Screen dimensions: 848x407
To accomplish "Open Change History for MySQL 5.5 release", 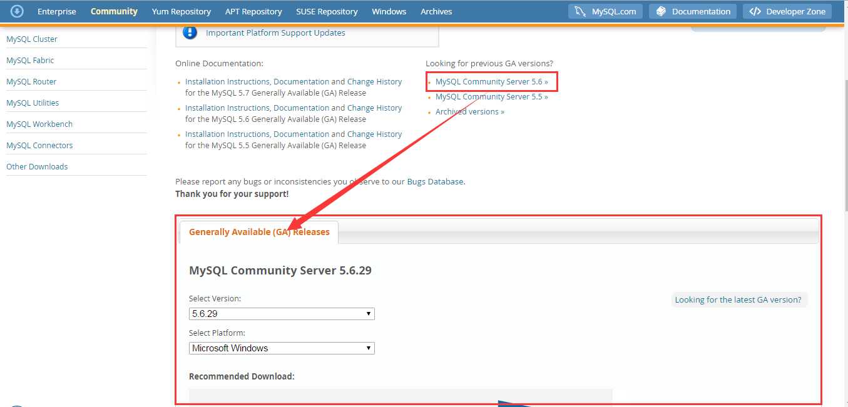I will pos(374,134).
